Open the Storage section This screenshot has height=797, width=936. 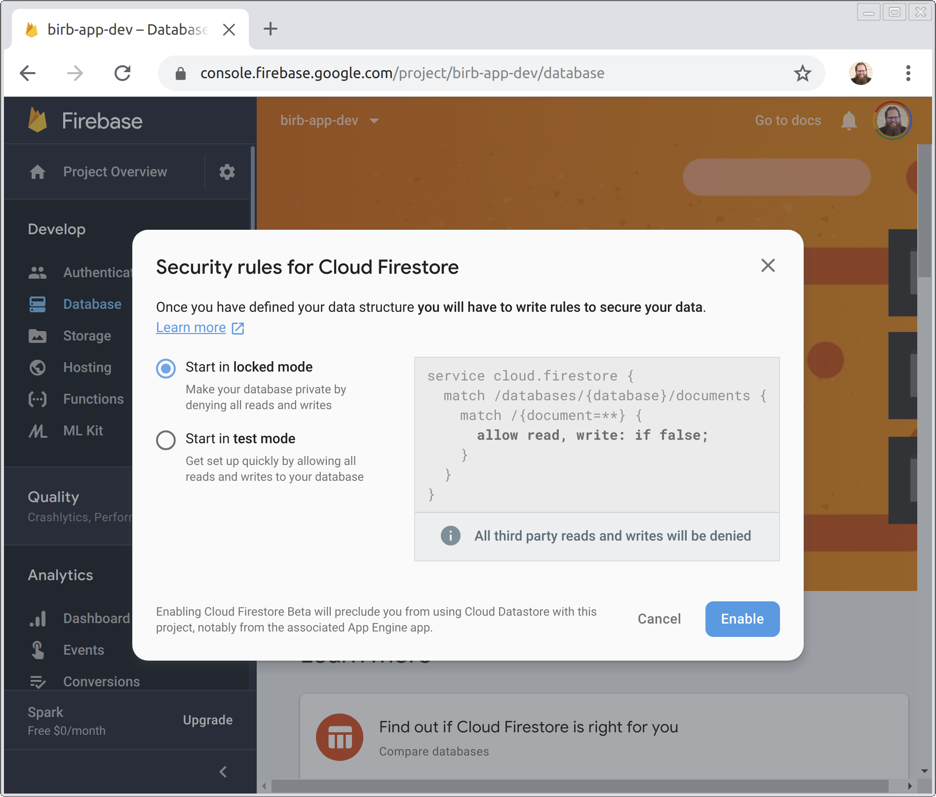coord(37,336)
